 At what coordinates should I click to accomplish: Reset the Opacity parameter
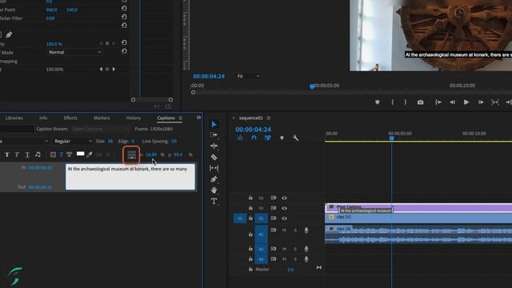tap(124, 42)
